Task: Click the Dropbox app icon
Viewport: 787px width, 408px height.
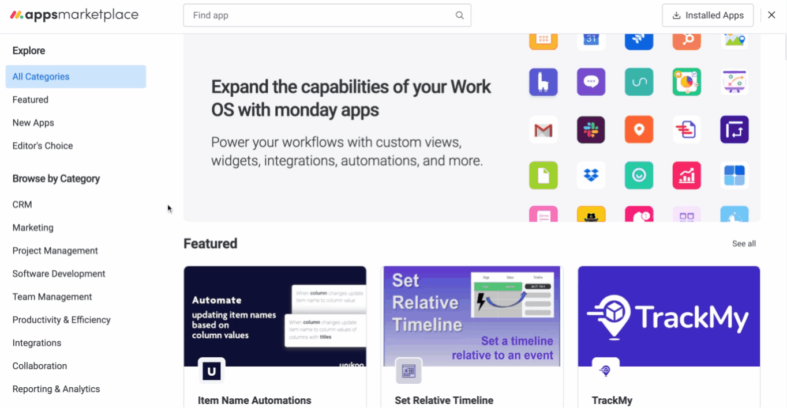Action: [591, 175]
